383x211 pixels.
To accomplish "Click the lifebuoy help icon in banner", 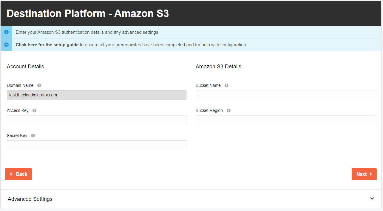I will [6, 45].
